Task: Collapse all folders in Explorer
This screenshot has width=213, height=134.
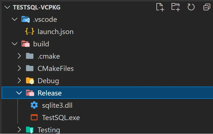Action: (207, 7)
